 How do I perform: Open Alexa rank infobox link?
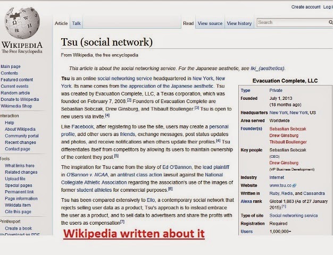click(251, 201)
